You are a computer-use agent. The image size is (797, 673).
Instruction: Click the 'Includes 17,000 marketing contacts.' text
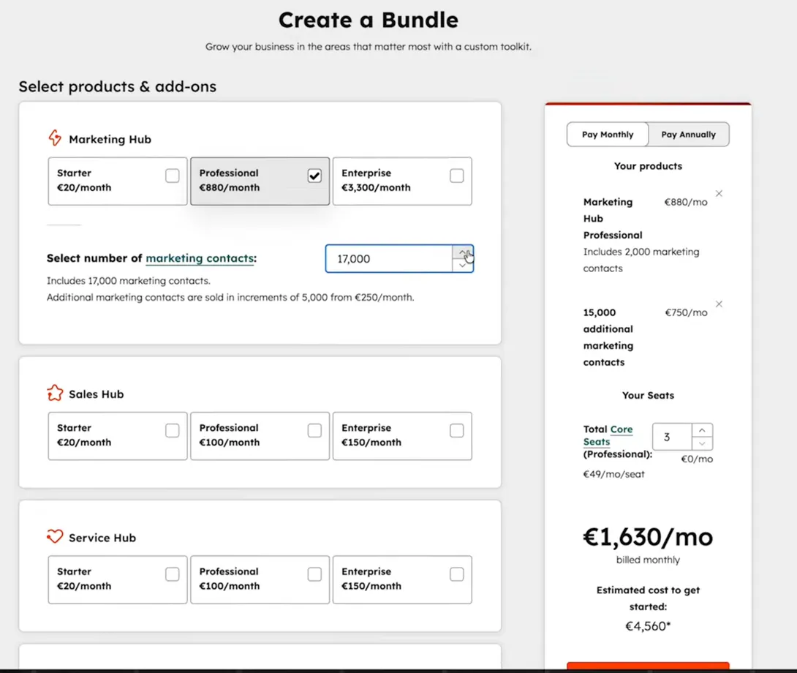click(129, 281)
